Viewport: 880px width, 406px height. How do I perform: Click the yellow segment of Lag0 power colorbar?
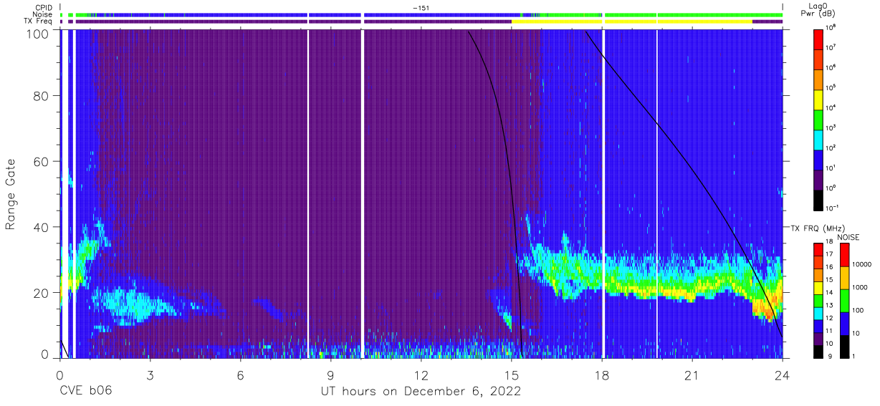click(818, 98)
